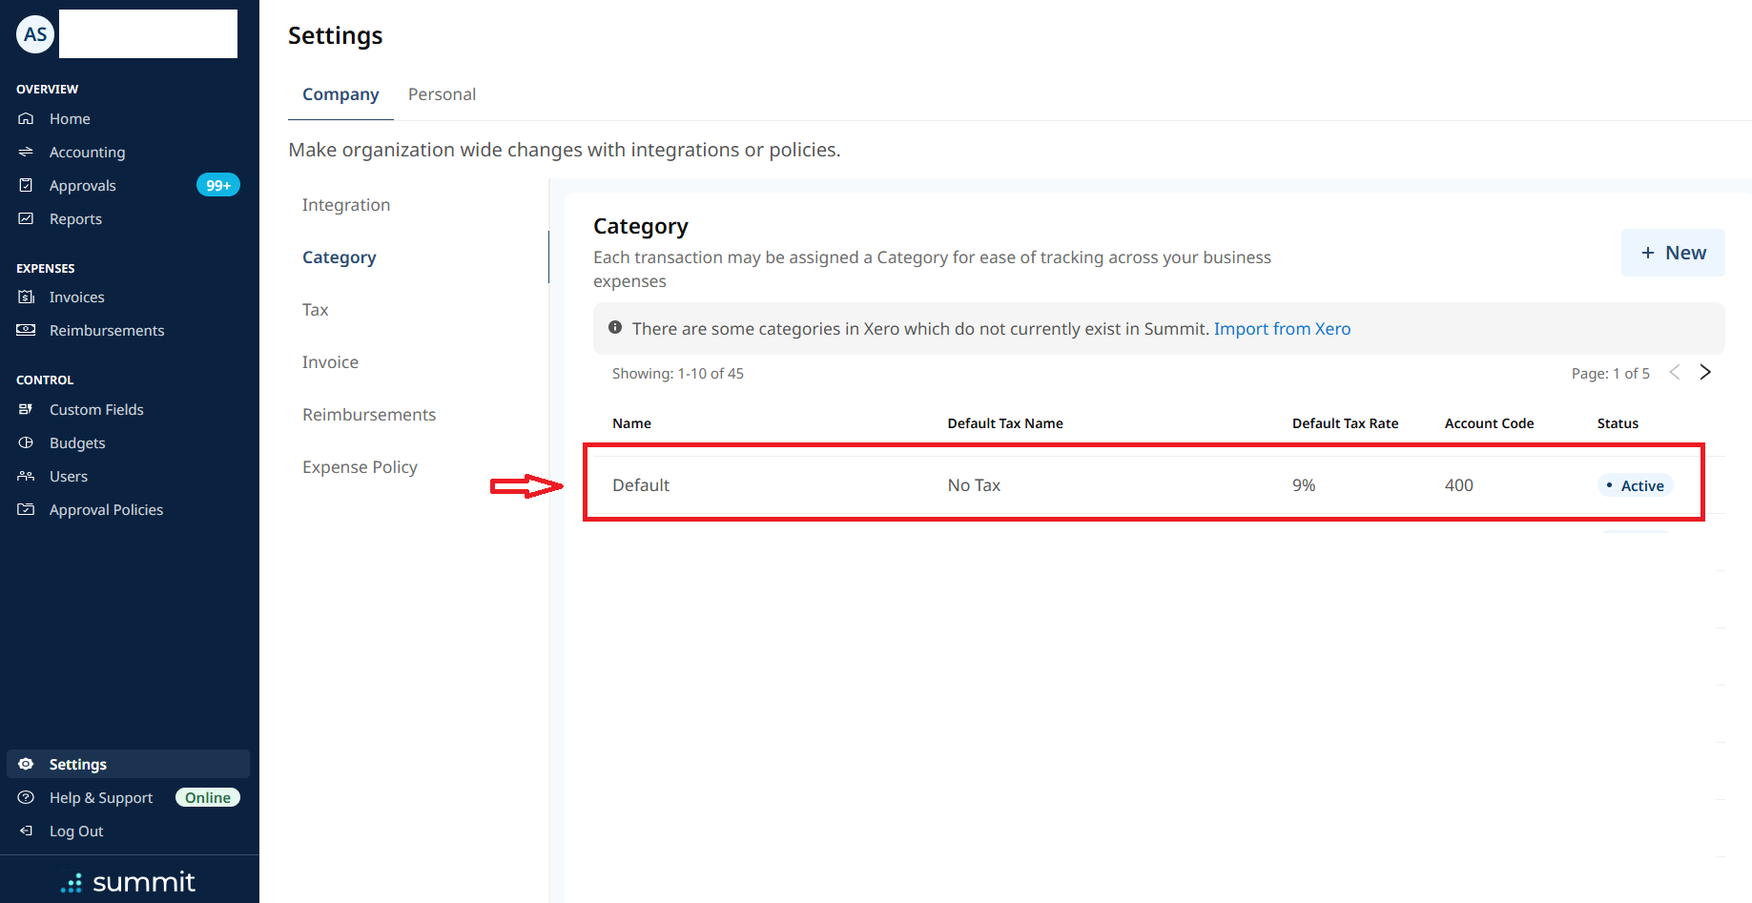This screenshot has height=903, width=1752.
Task: Select Category settings section
Action: (x=339, y=257)
